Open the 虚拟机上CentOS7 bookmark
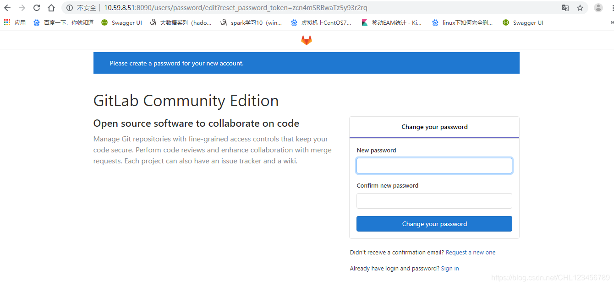Viewport: 614px width, 286px height. point(321,22)
